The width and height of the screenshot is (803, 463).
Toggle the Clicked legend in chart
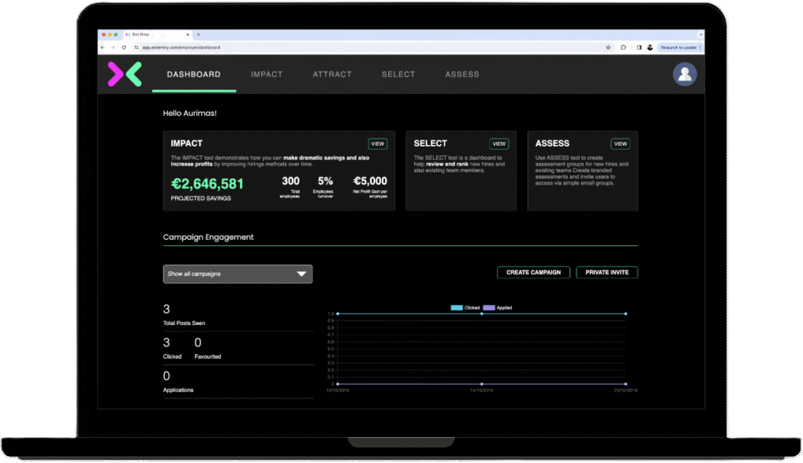click(x=465, y=308)
